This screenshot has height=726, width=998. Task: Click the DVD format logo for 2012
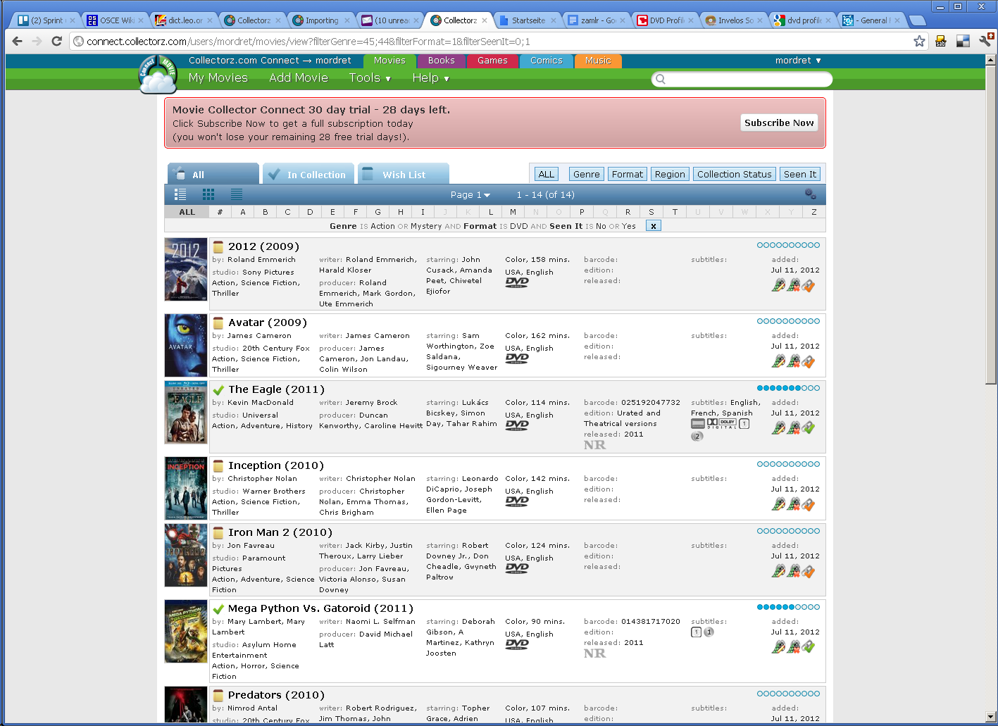(517, 283)
